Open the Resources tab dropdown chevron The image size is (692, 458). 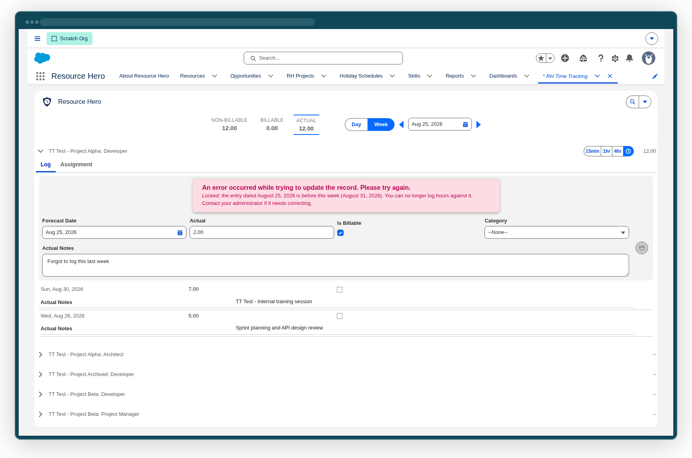click(215, 76)
